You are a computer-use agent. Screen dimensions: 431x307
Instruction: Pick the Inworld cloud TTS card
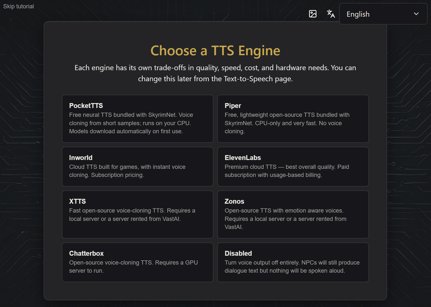(x=137, y=167)
